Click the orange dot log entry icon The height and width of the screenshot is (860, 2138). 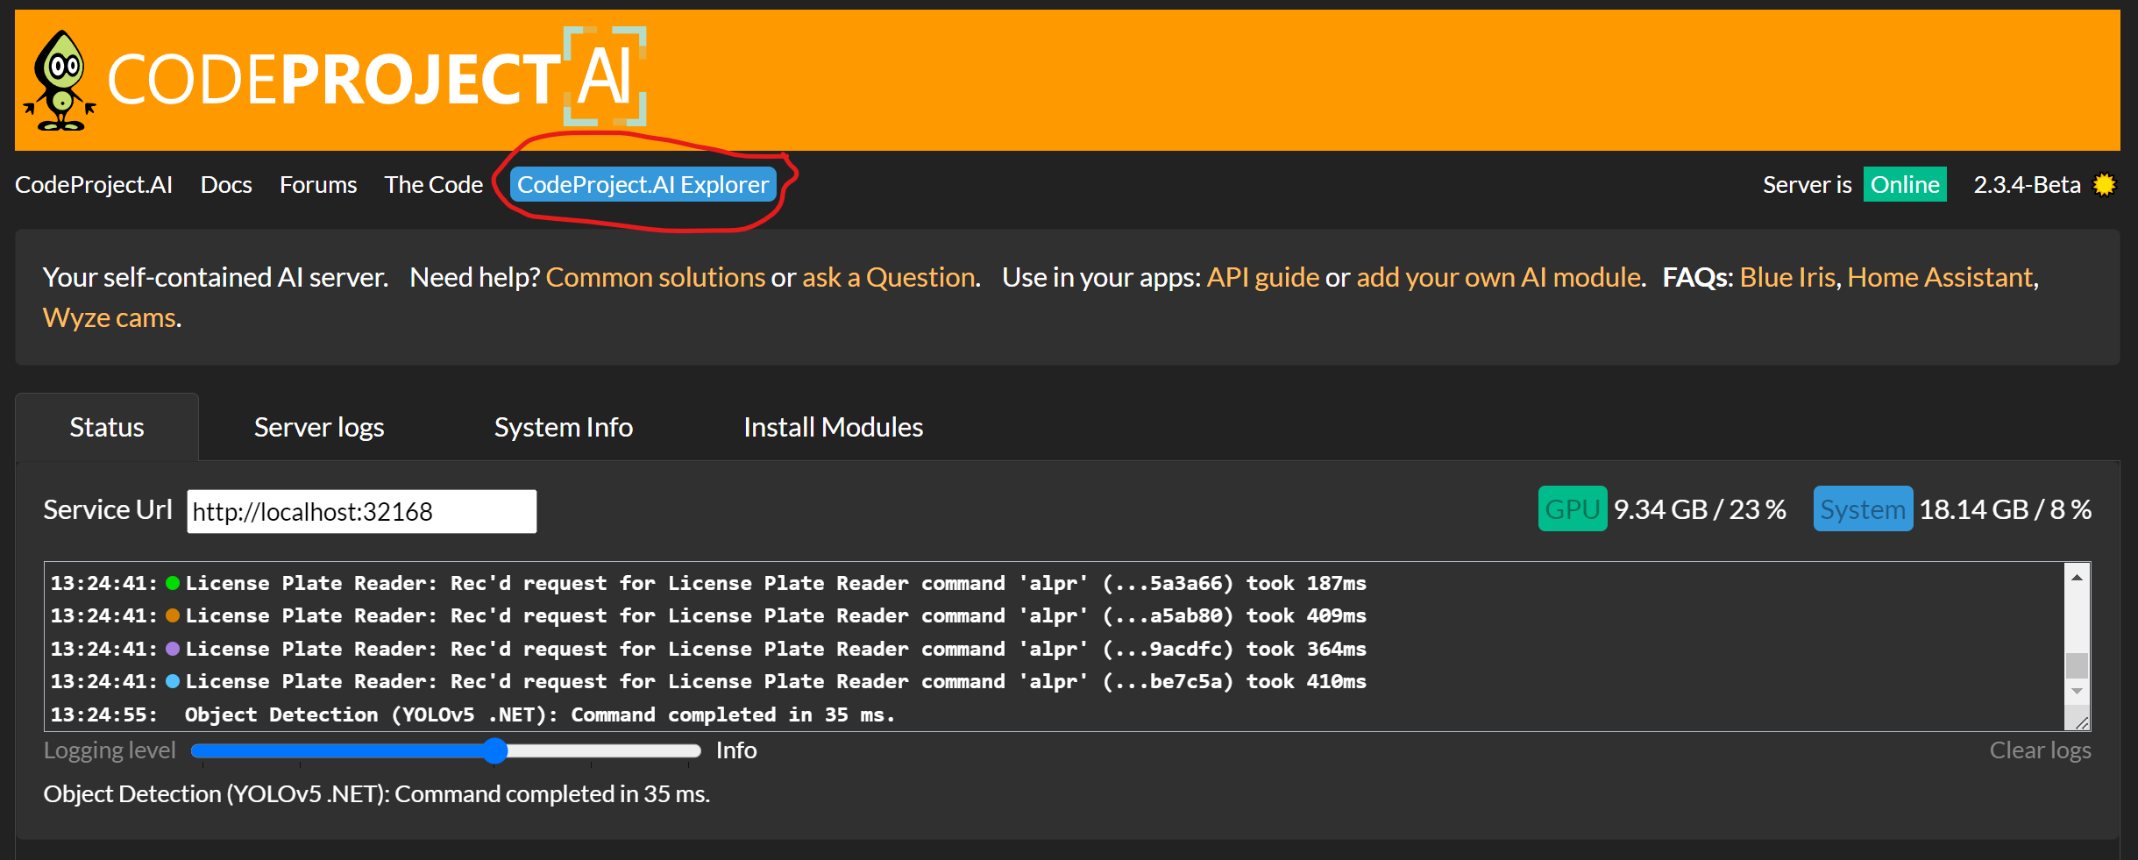173,615
